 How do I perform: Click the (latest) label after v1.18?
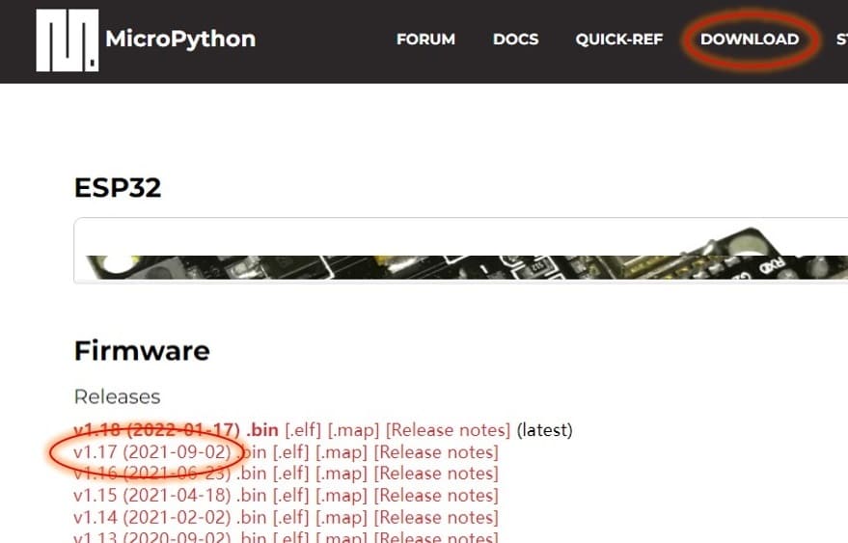[545, 430]
